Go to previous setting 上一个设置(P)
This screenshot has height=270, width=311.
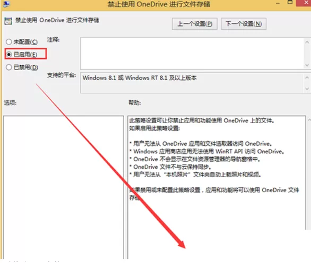(x=195, y=24)
